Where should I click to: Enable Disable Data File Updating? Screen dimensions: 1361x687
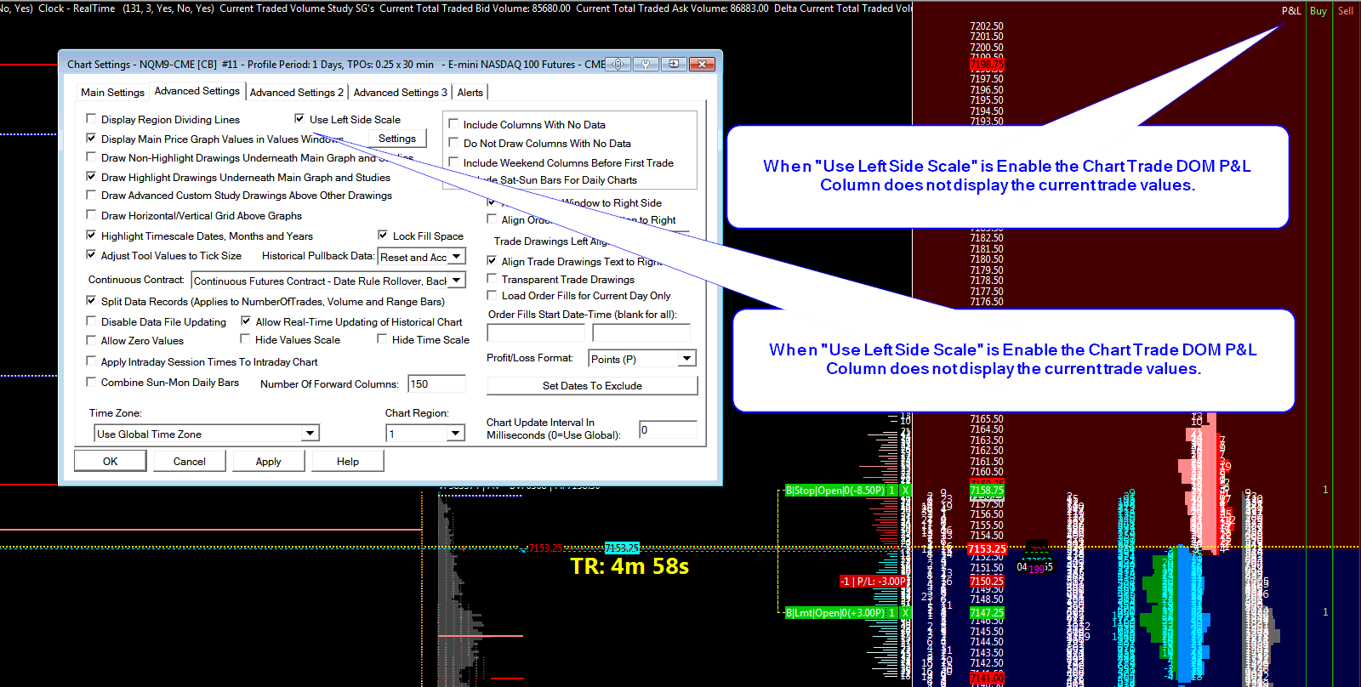point(91,321)
